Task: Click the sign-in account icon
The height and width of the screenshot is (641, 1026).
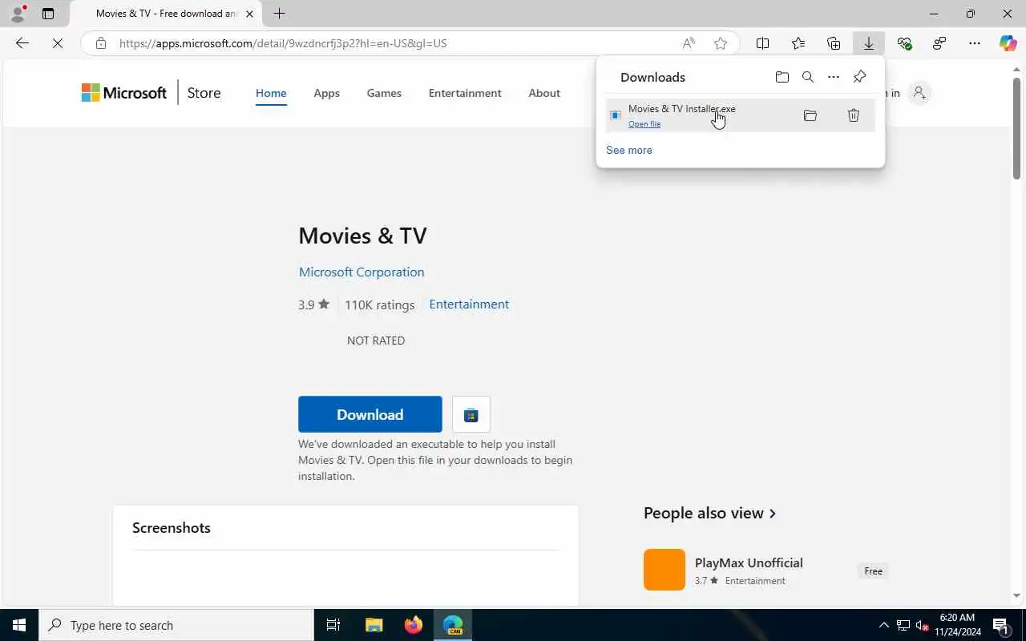Action: tap(919, 93)
